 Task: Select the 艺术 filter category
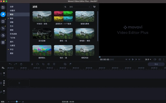pyautogui.click(x=12, y=26)
